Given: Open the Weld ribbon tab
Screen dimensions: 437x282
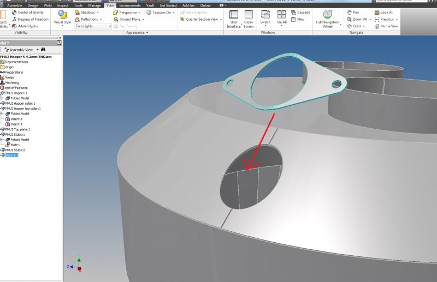Looking at the screenshot, I should pos(48,5).
